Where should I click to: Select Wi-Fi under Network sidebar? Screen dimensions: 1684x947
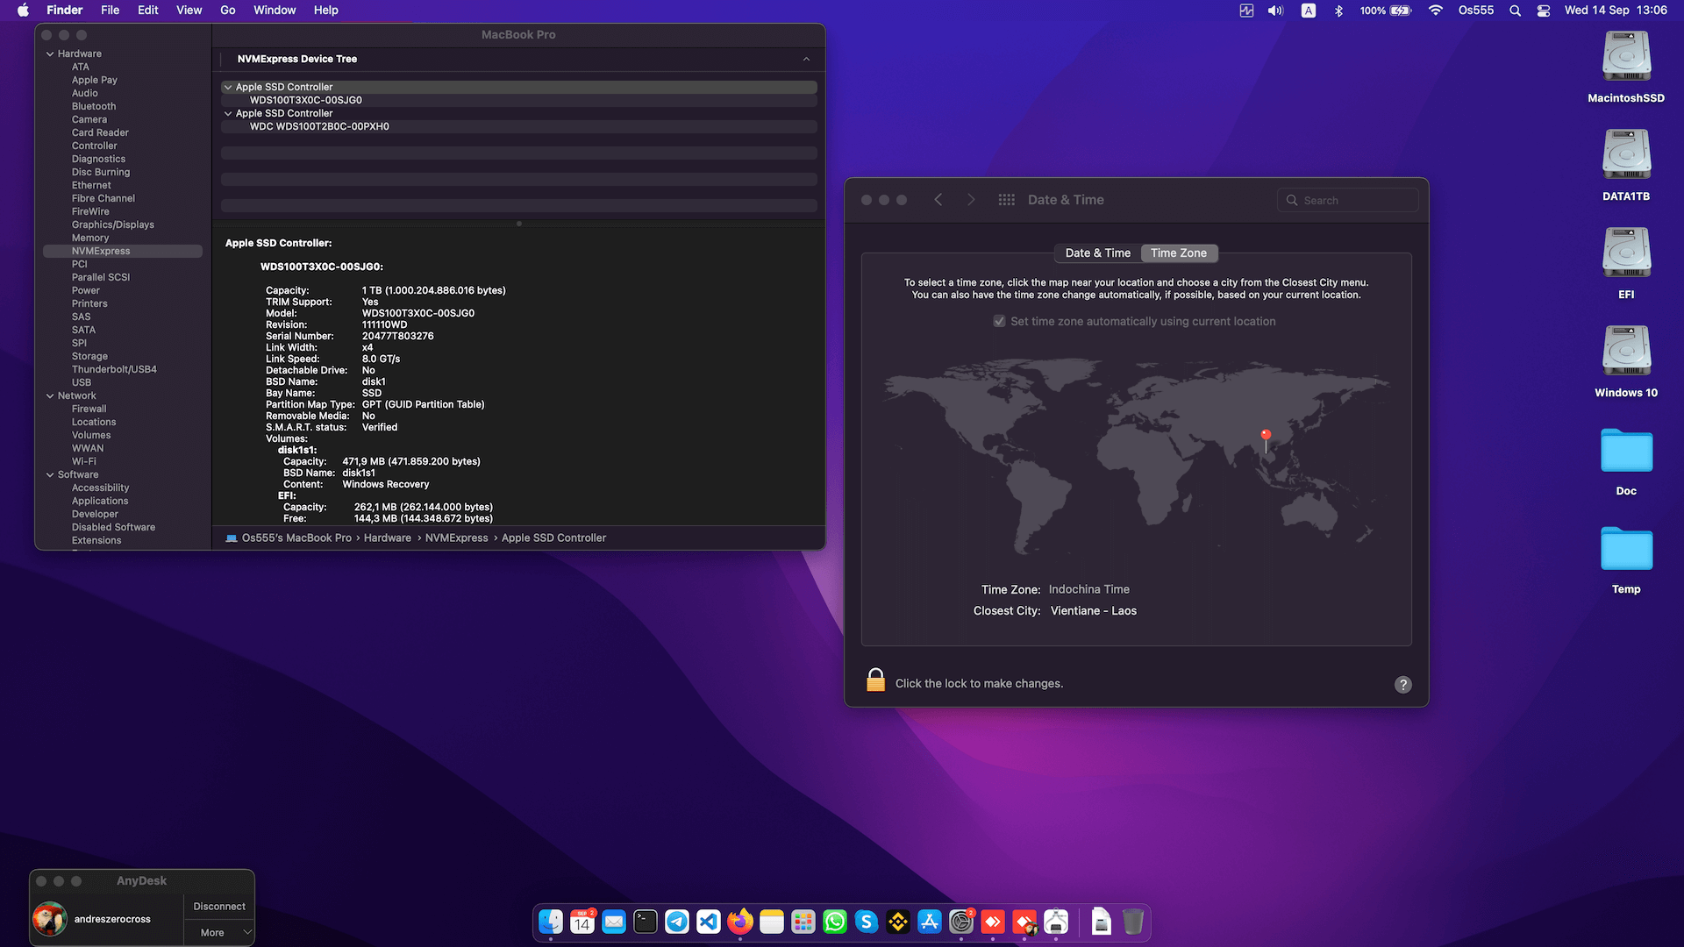point(84,461)
